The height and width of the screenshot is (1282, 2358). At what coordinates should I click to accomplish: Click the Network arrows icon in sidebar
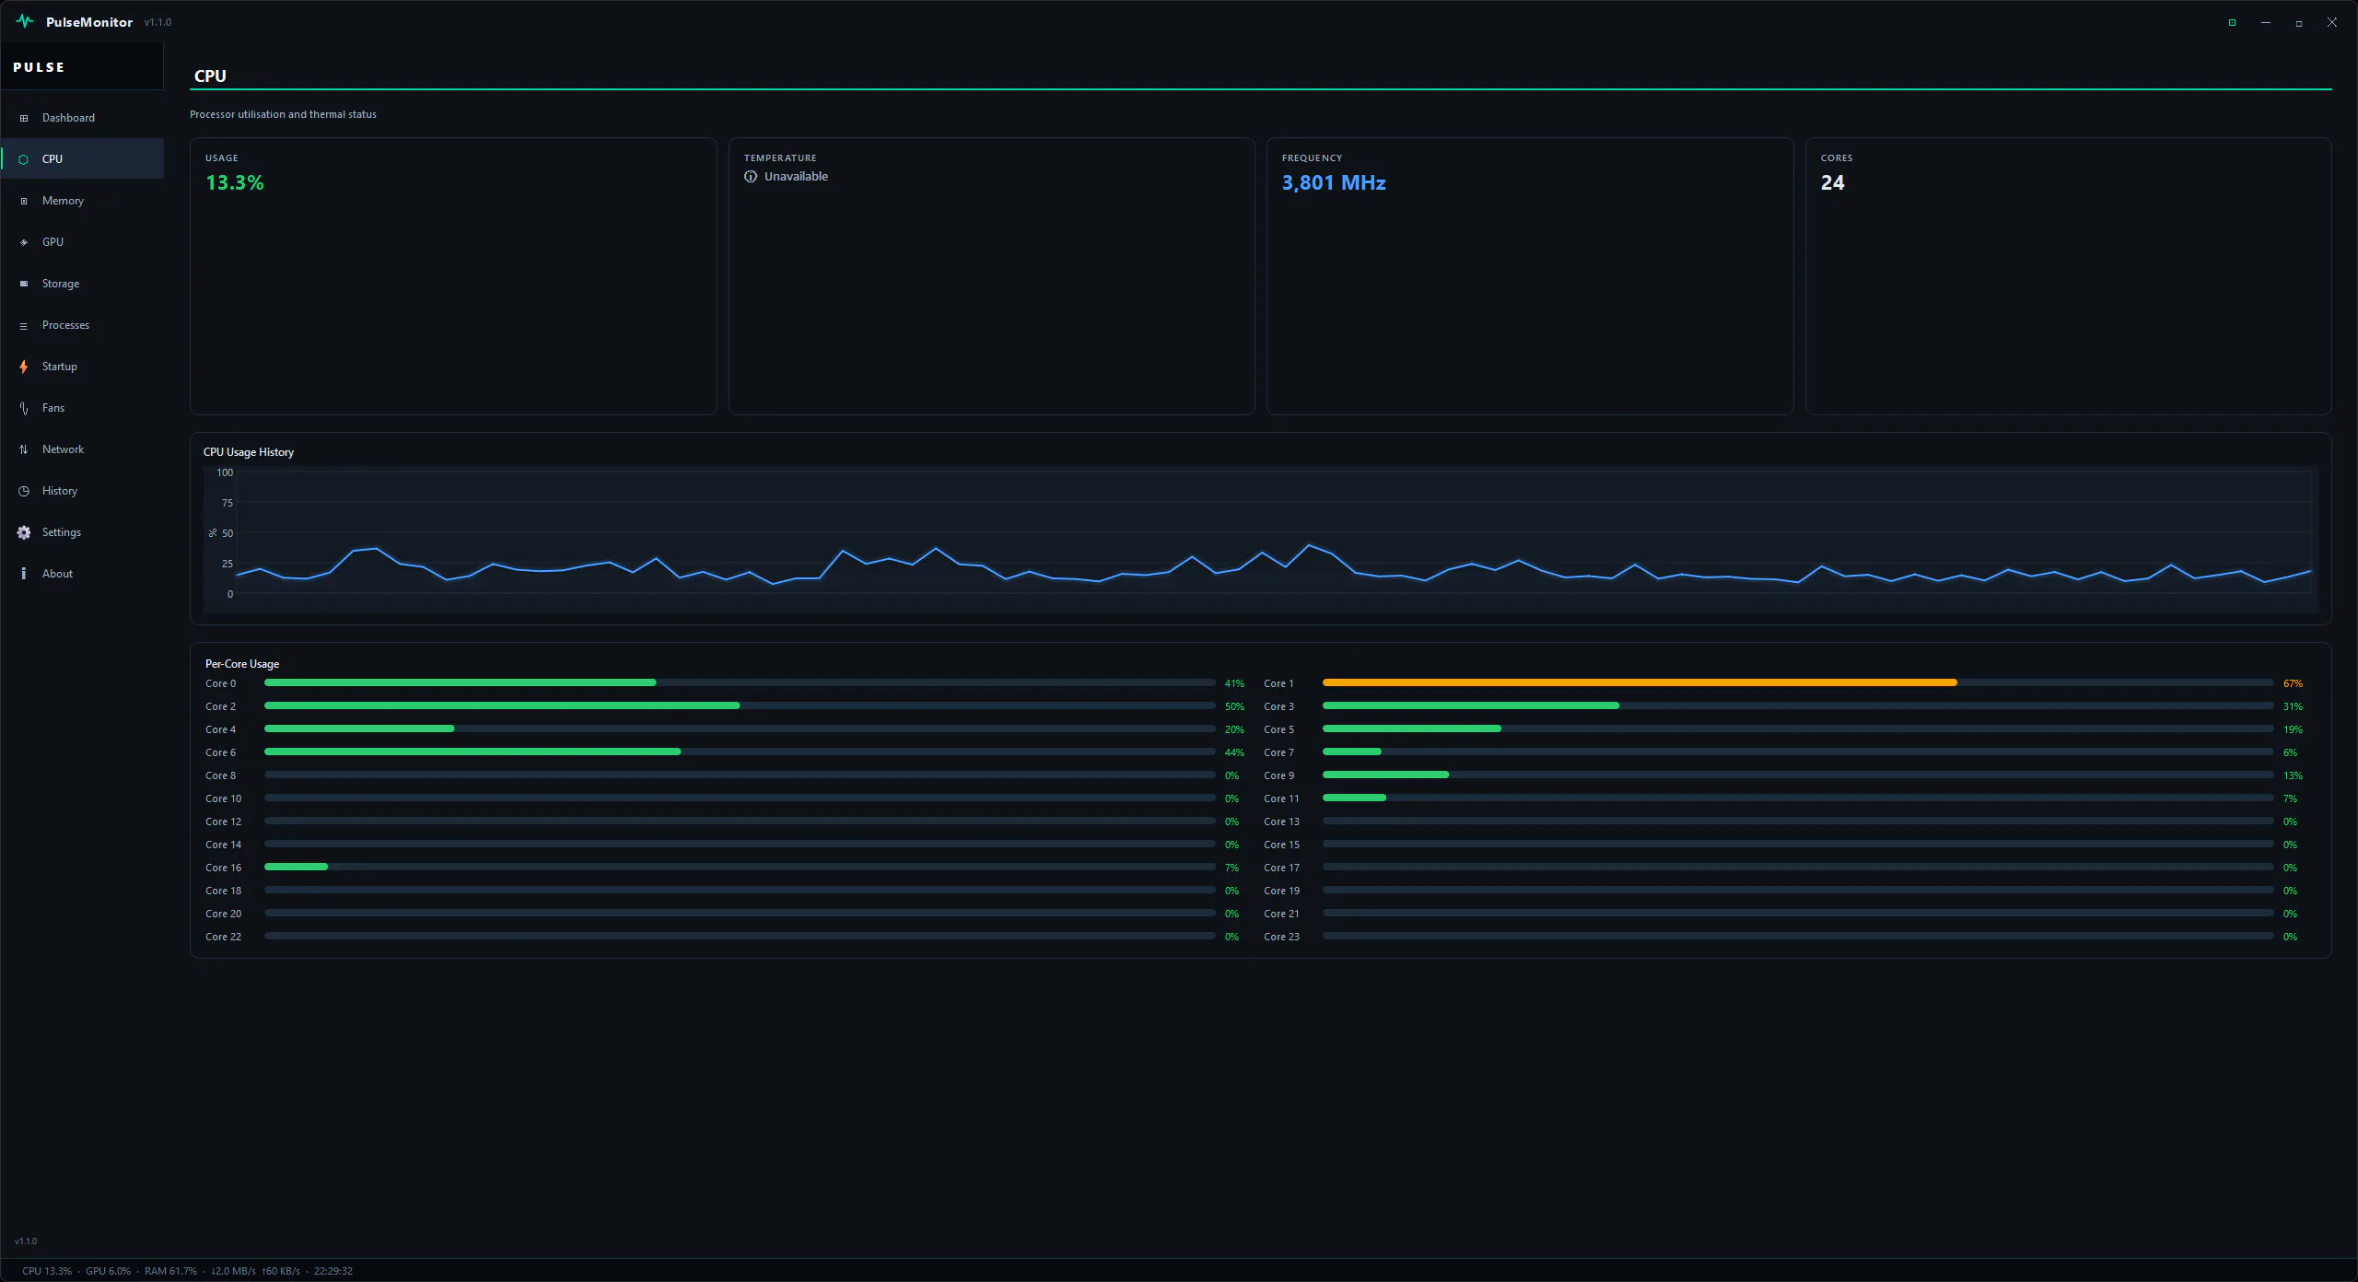pos(24,449)
